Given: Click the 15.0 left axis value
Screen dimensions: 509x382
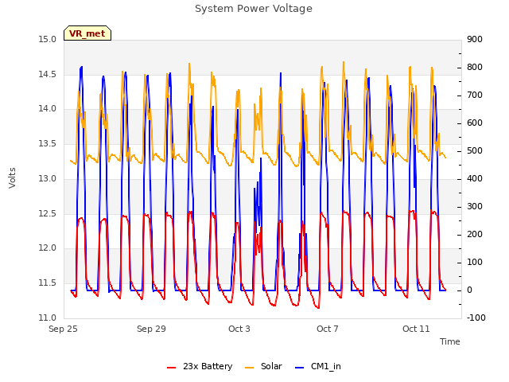Looking at the screenshot, I should (48, 39).
